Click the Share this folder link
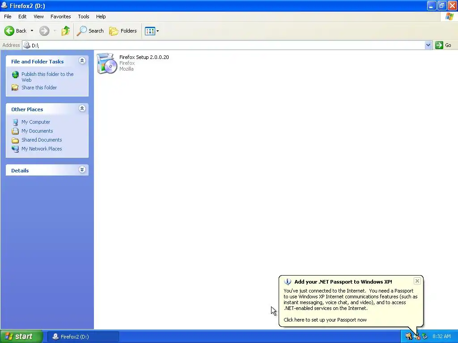458x343 pixels. 39,88
